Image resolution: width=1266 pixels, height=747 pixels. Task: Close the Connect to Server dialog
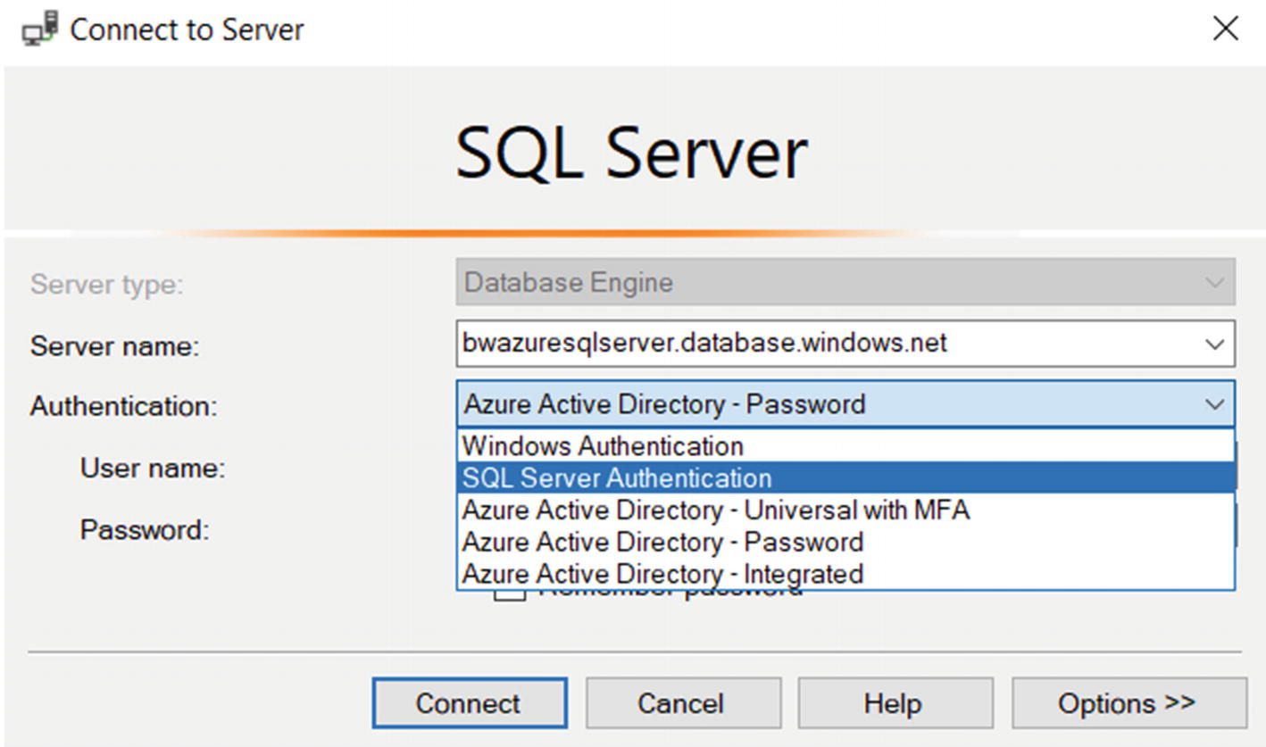pyautogui.click(x=1225, y=29)
